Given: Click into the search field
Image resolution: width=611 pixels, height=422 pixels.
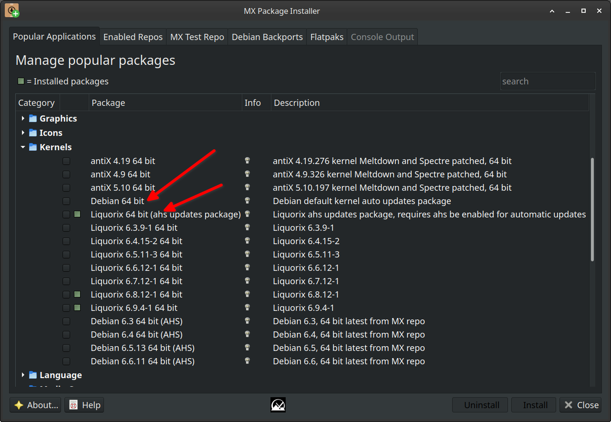Looking at the screenshot, I should click(548, 81).
